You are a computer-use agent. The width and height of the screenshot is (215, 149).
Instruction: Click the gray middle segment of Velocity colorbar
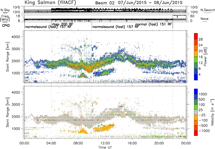[x=196, y=112]
